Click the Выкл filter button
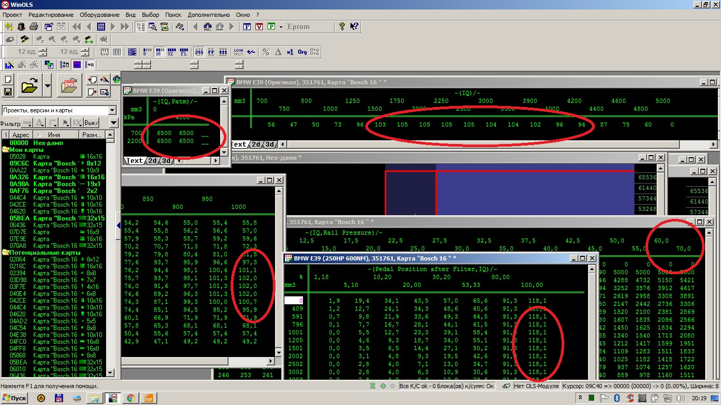 [x=91, y=123]
